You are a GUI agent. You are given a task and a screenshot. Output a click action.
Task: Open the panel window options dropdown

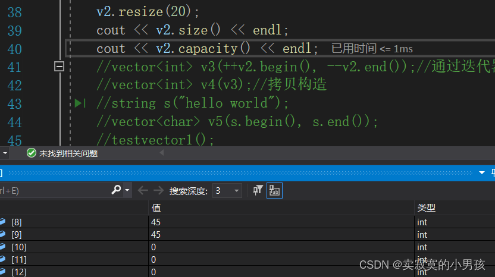[482, 173]
